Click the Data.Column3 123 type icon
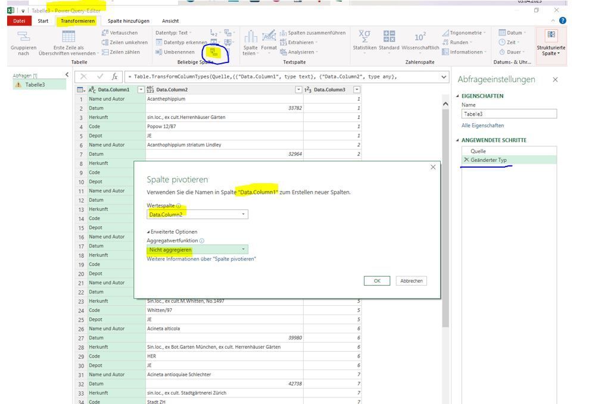The image size is (589, 404). point(308,90)
